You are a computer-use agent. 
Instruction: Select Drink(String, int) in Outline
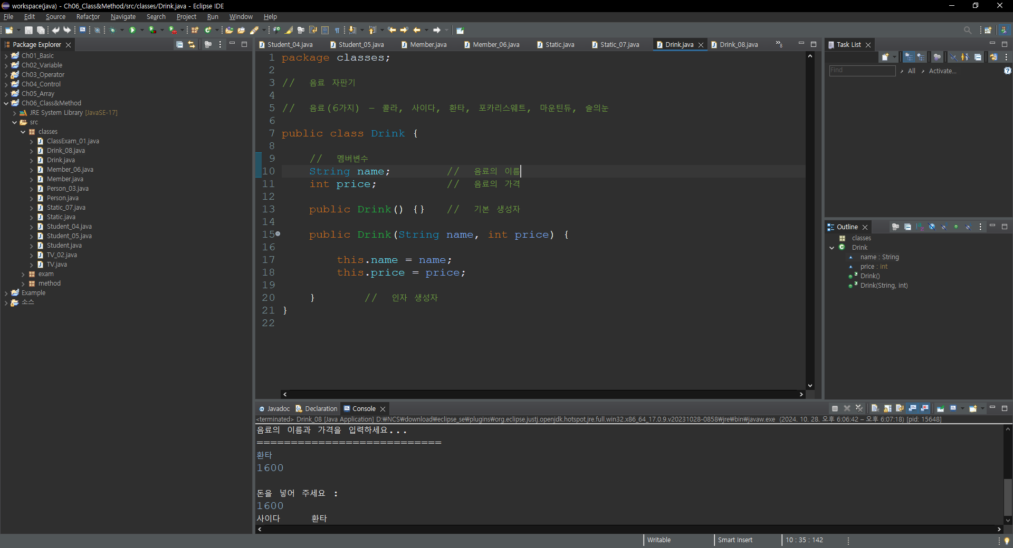pyautogui.click(x=884, y=286)
